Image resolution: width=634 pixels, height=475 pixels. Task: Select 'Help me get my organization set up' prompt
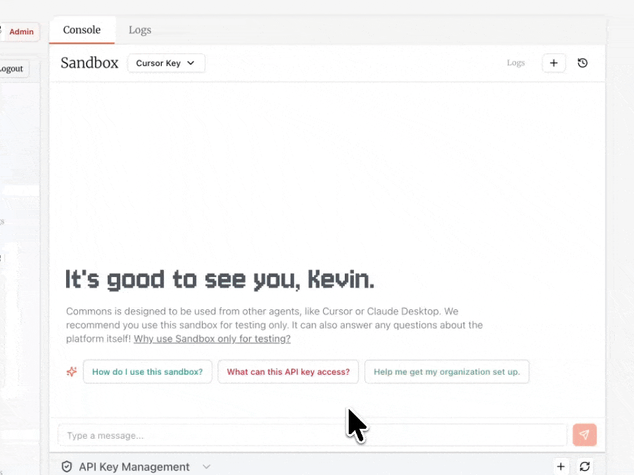tap(446, 372)
